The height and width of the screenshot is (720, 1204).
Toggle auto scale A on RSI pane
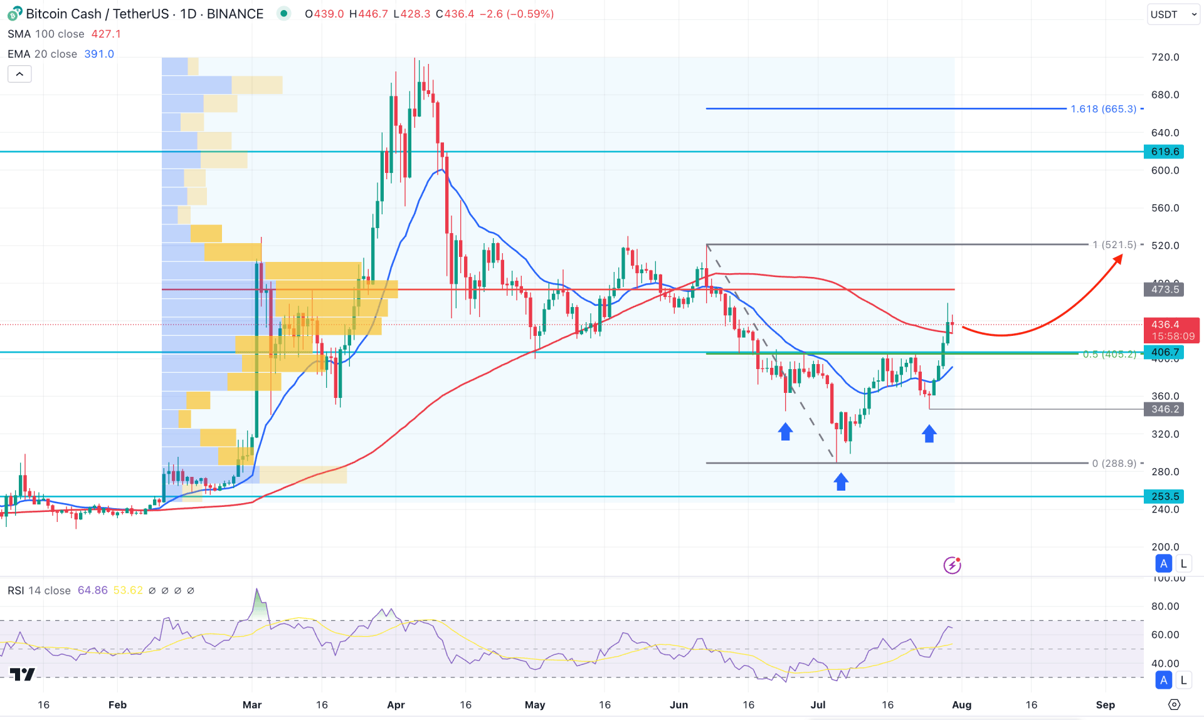(x=1164, y=679)
